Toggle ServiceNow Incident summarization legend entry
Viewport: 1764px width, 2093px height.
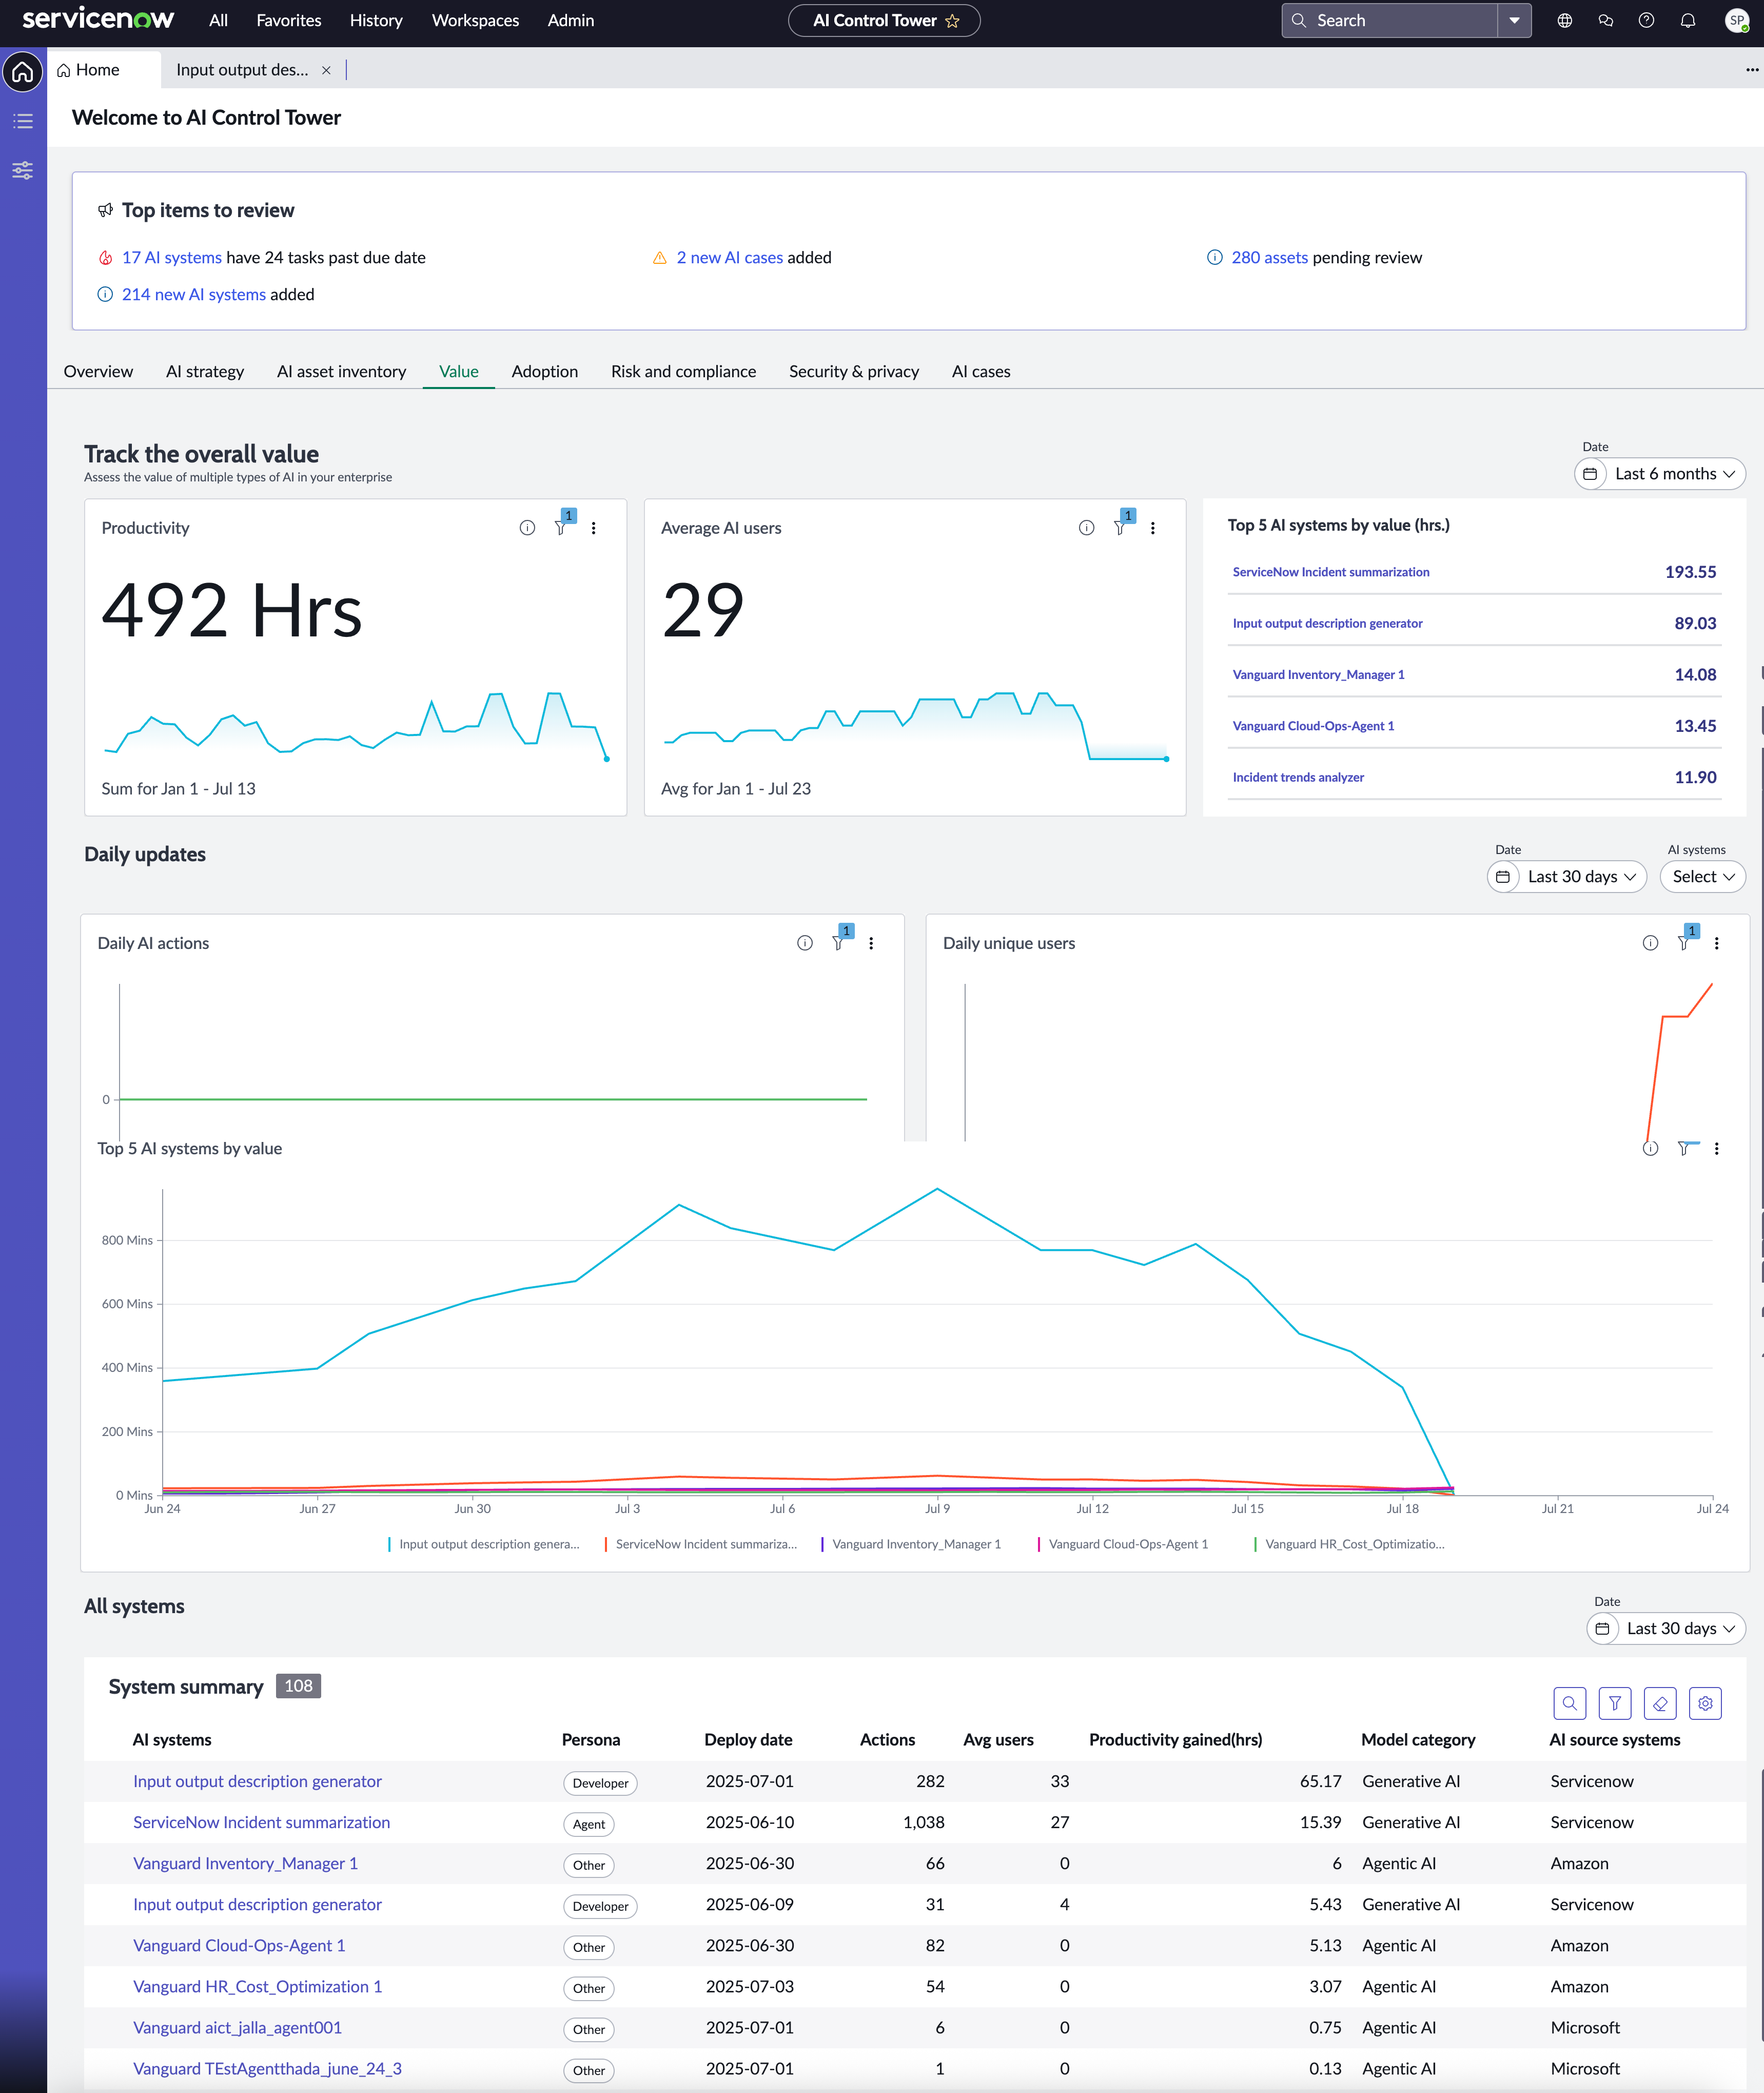pos(701,1544)
